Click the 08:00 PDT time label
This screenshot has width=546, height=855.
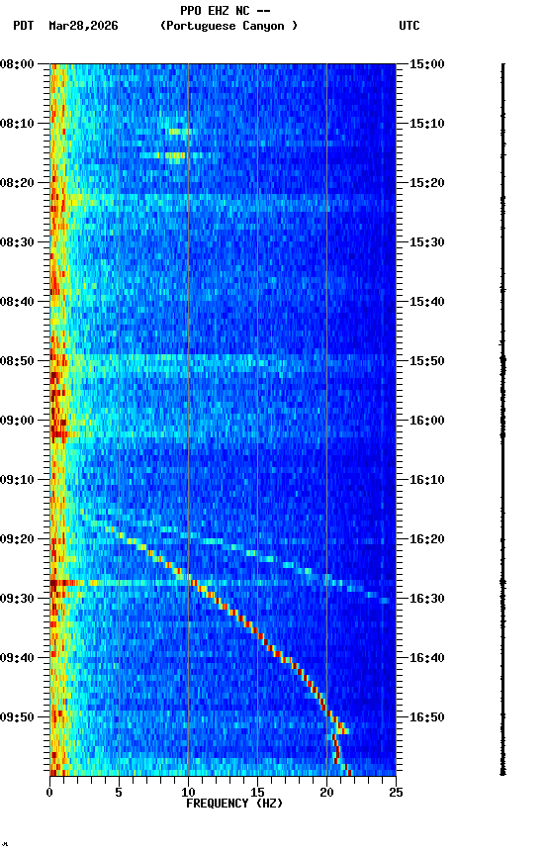click(17, 64)
